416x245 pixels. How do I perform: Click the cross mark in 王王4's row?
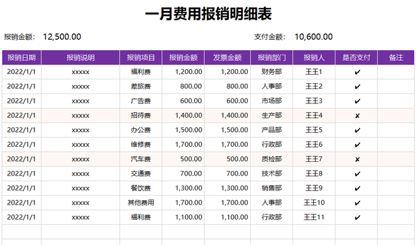[x=357, y=116]
